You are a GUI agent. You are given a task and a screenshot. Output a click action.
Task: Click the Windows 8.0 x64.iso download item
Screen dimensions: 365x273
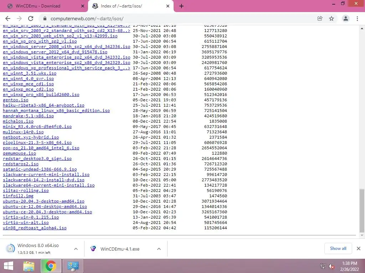click(38, 248)
